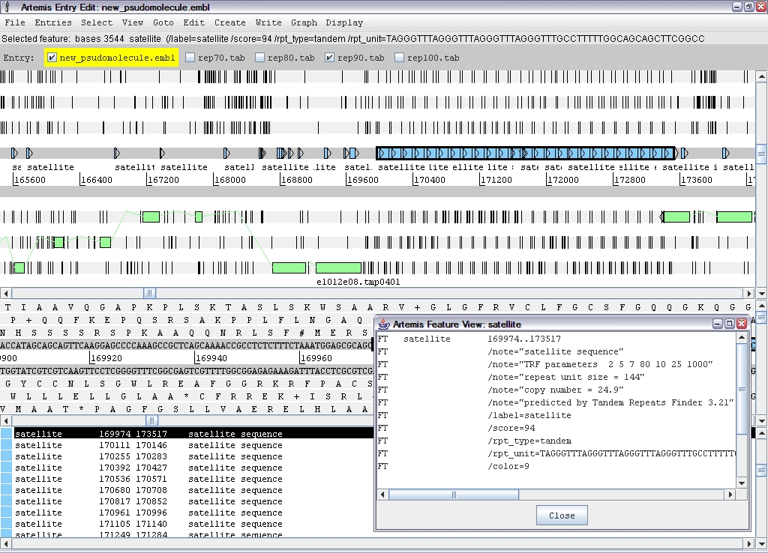This screenshot has width=768, height=553.
Task: Click the selected blue satellite feature block
Action: 526,153
